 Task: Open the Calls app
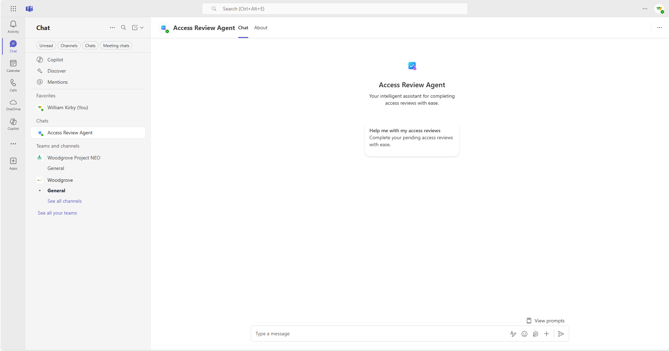[13, 85]
